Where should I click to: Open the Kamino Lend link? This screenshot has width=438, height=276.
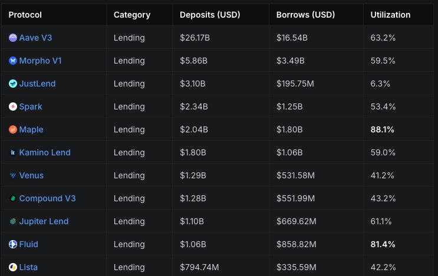click(x=45, y=152)
